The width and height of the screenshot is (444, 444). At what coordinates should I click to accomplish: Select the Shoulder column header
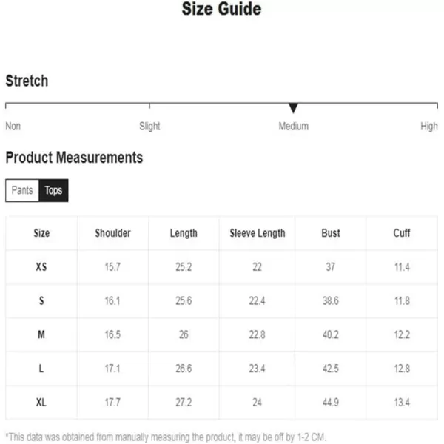point(112,233)
